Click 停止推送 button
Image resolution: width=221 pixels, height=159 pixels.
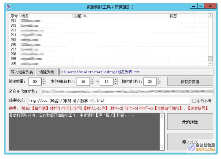[x=190, y=142]
